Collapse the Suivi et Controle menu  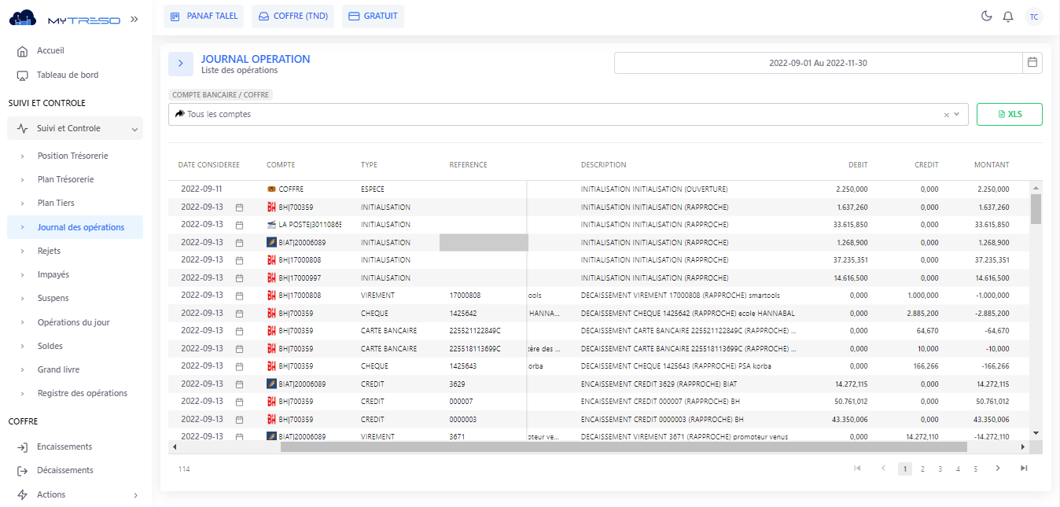click(x=75, y=128)
